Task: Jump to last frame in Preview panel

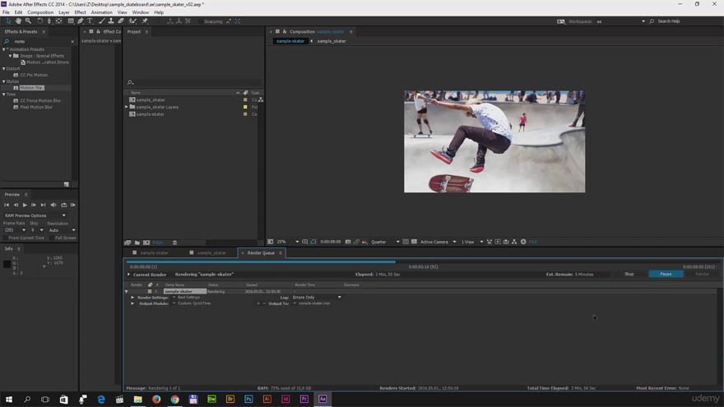Action: 43,205
